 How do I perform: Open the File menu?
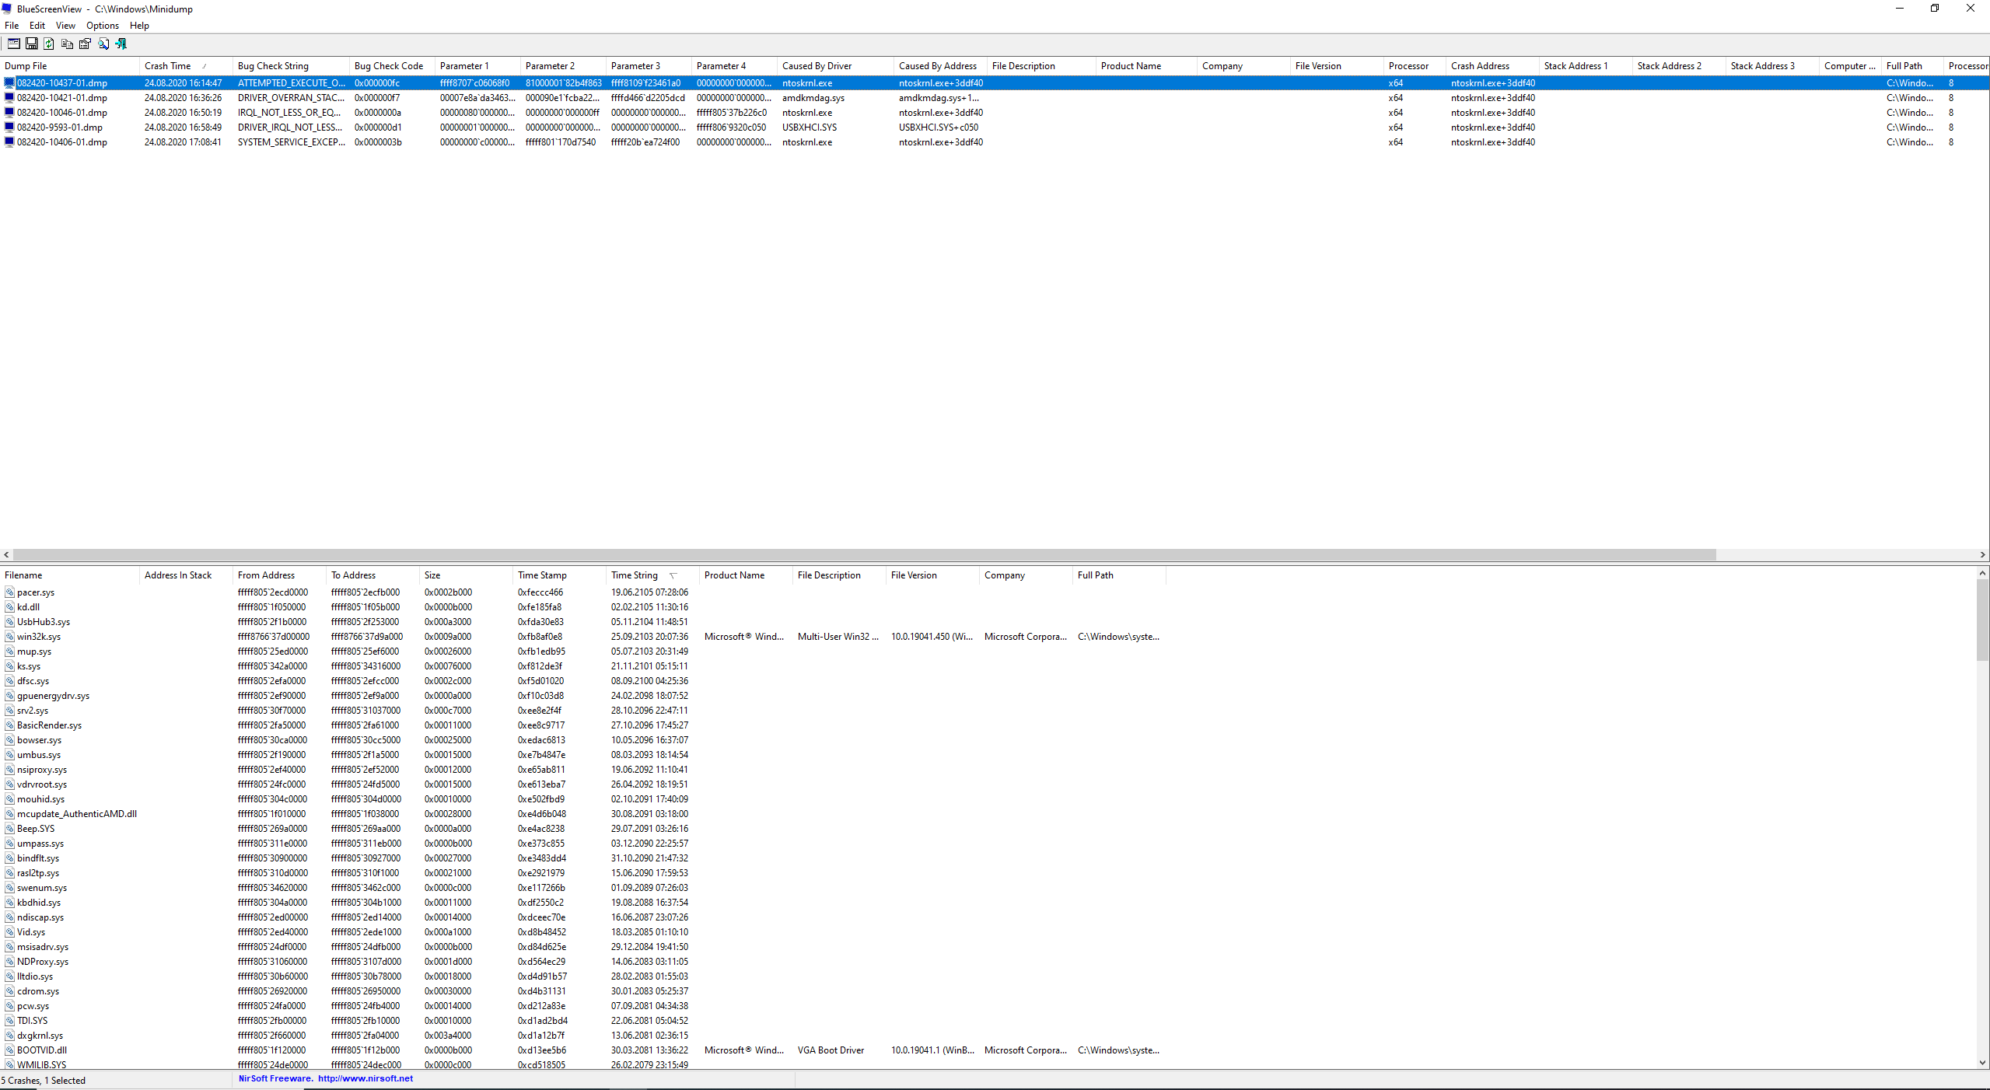click(12, 26)
